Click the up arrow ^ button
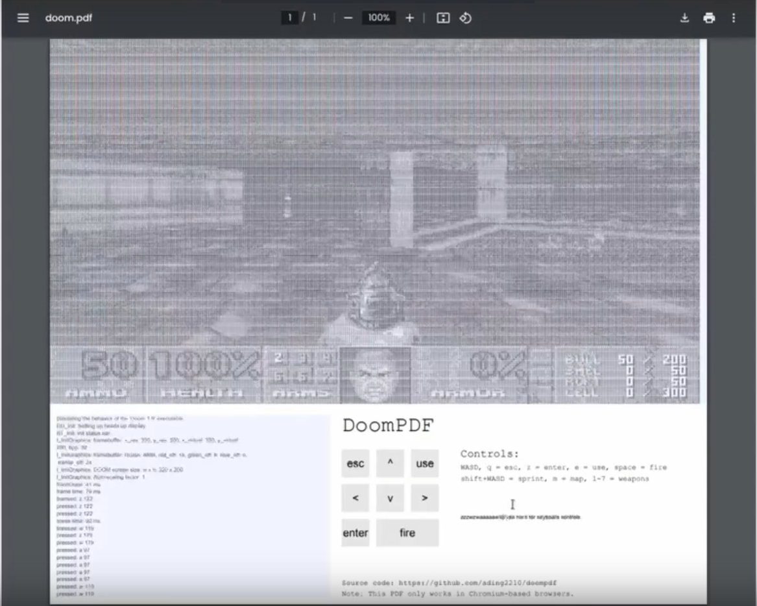Image resolution: width=757 pixels, height=606 pixels. click(390, 463)
